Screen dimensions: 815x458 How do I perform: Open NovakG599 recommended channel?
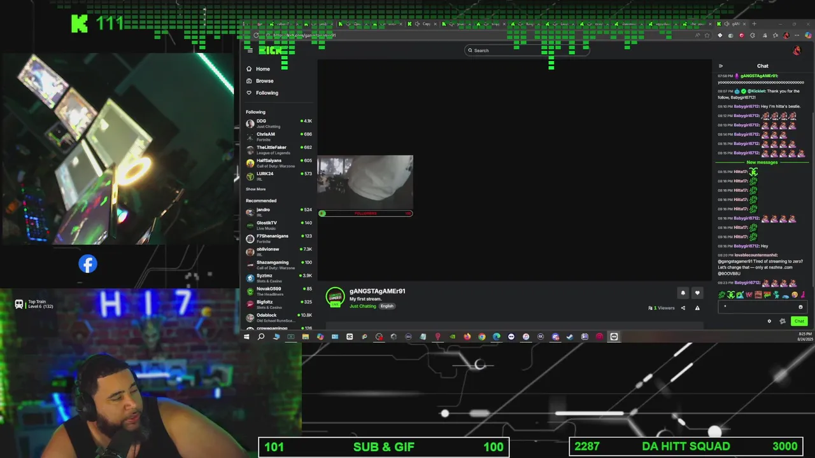(279, 291)
